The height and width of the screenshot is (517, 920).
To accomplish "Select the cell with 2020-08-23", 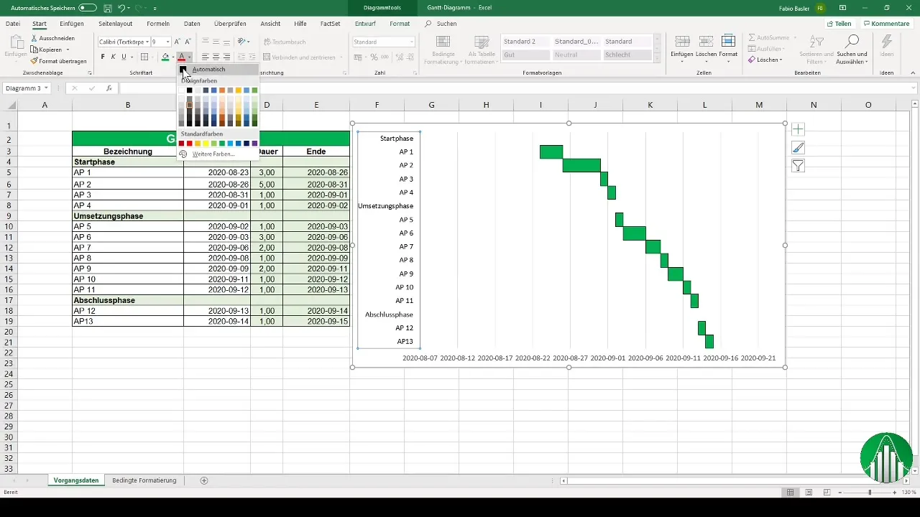I will tap(217, 173).
